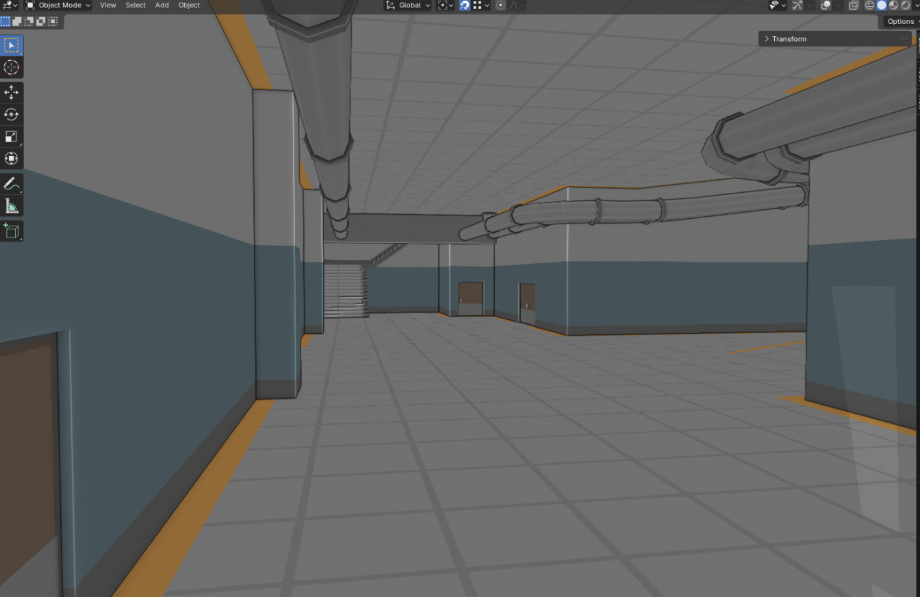Activate the Move tool

coord(12,92)
